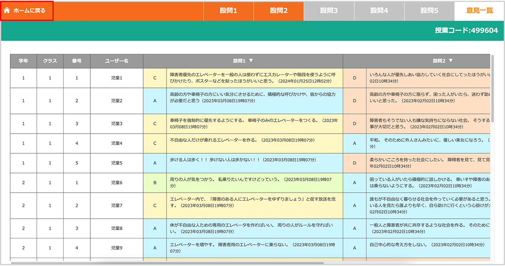Click the 番号 column header

coord(77,61)
